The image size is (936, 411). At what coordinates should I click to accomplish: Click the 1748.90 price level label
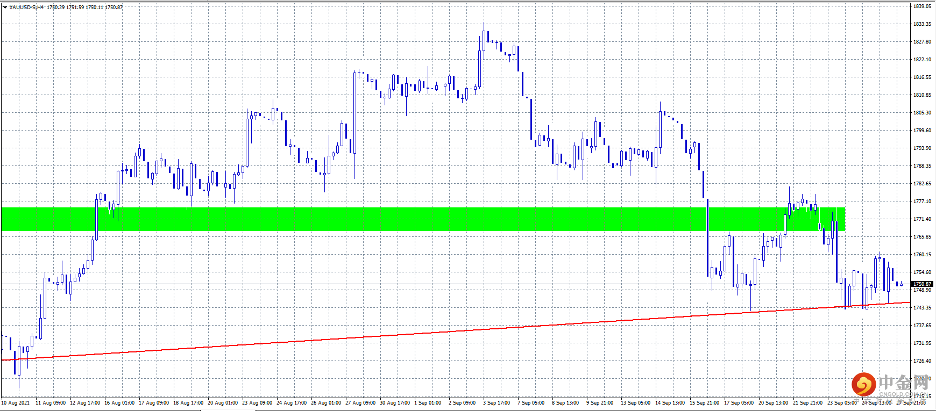[x=922, y=290]
